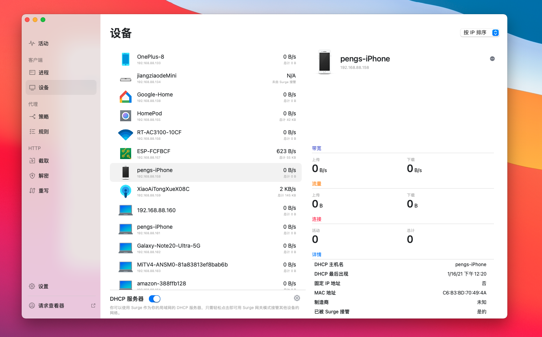Screen dimensions: 542x337
Task: Open the 活动 section in sidebar
Action: click(x=43, y=44)
